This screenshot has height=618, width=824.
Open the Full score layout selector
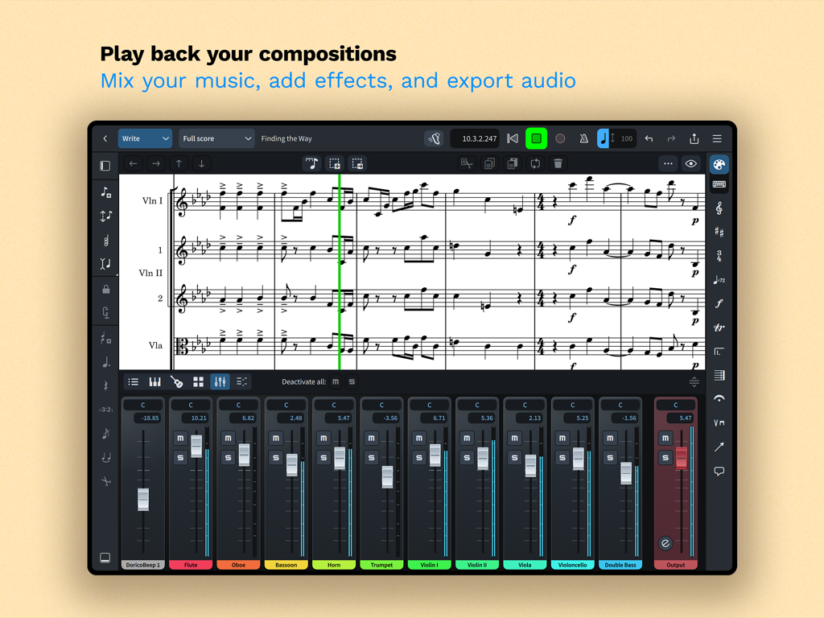(x=216, y=138)
